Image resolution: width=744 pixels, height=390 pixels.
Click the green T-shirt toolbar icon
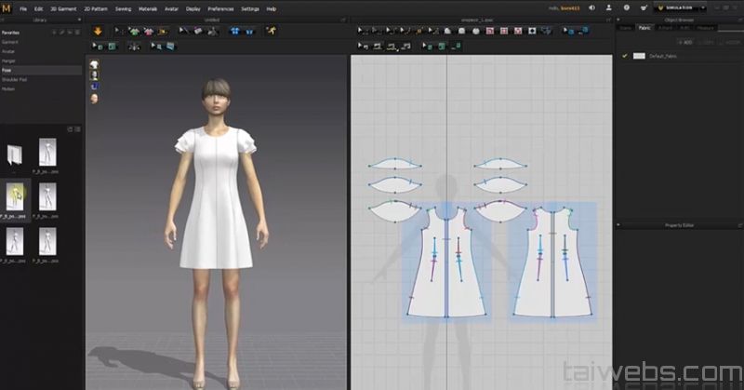pyautogui.click(x=135, y=31)
